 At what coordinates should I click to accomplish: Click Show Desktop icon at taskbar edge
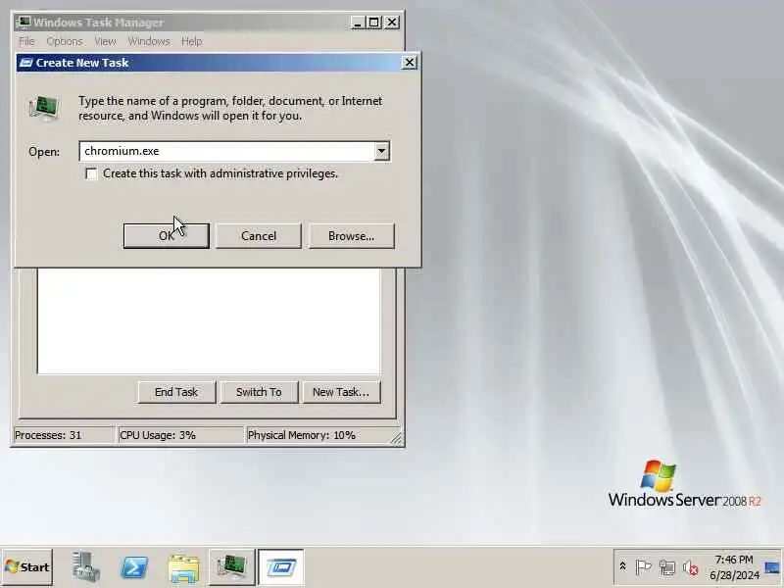(x=772, y=567)
